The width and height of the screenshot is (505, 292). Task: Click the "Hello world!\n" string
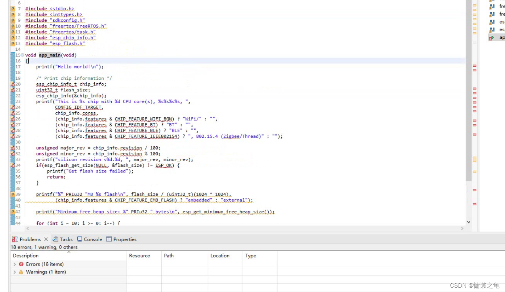[x=78, y=67]
